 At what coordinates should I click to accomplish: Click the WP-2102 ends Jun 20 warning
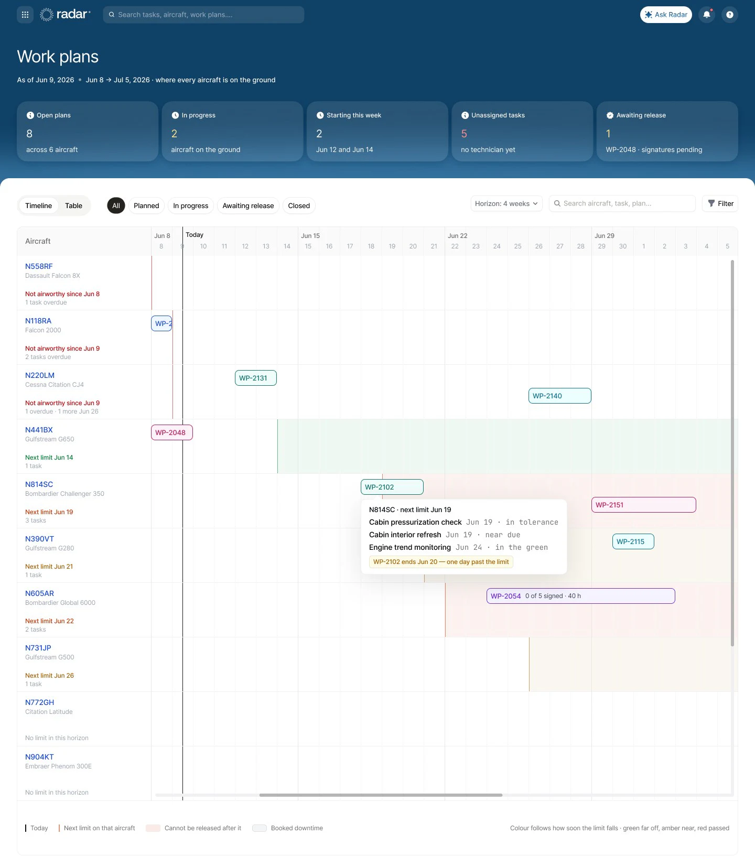pos(441,562)
